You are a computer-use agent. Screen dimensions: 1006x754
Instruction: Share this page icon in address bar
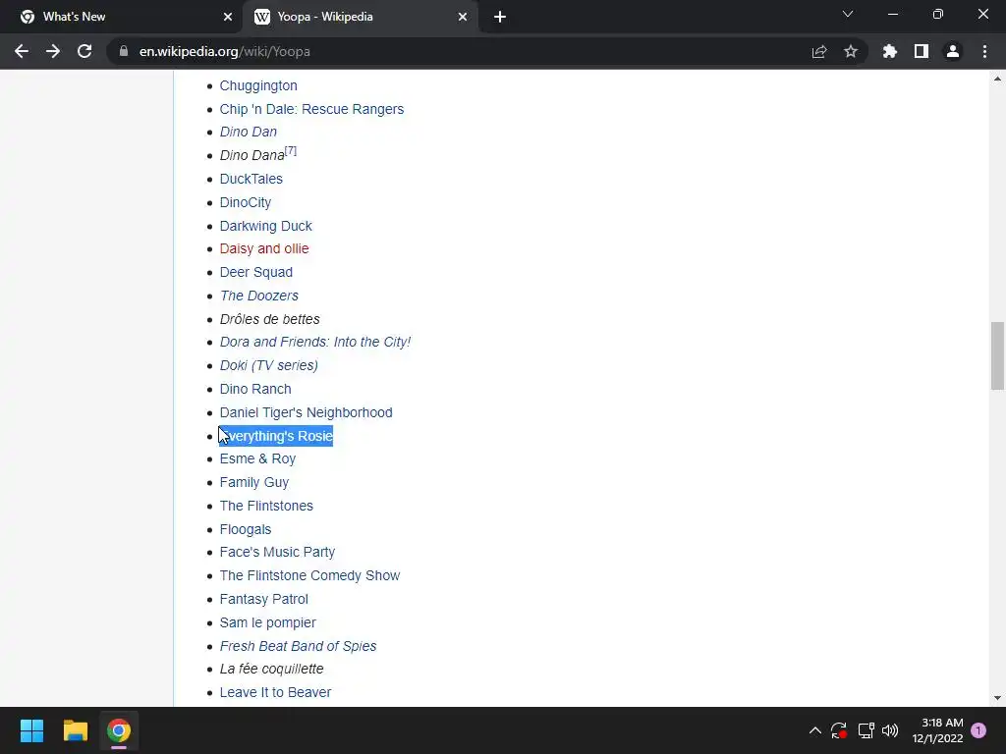tap(819, 51)
